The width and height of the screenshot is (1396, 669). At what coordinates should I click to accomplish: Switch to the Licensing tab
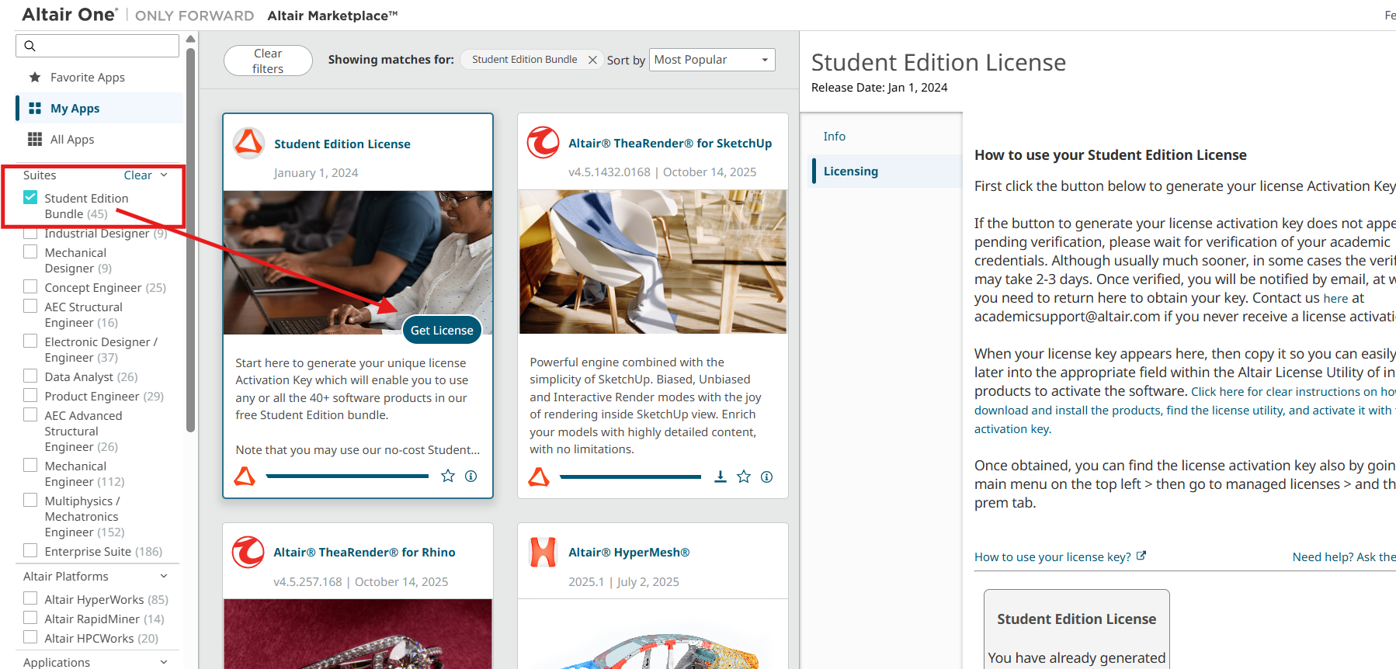tap(851, 172)
